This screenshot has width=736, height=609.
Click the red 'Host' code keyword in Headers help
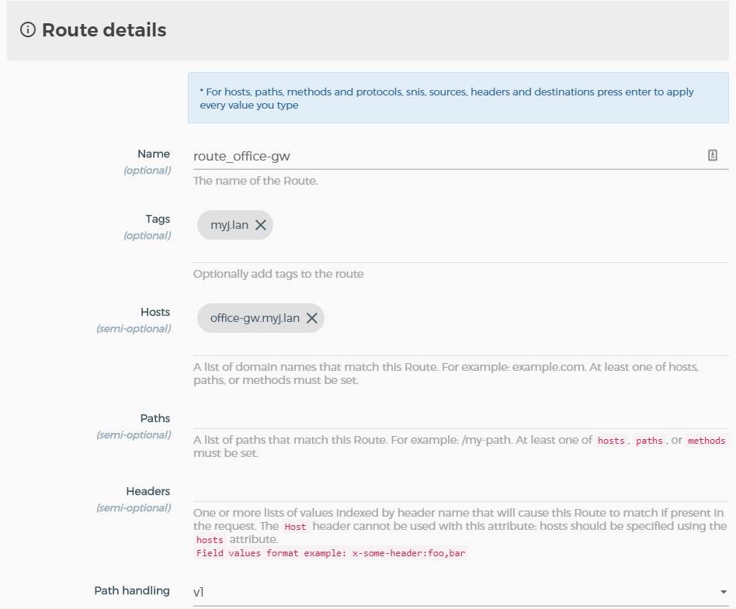(x=295, y=527)
